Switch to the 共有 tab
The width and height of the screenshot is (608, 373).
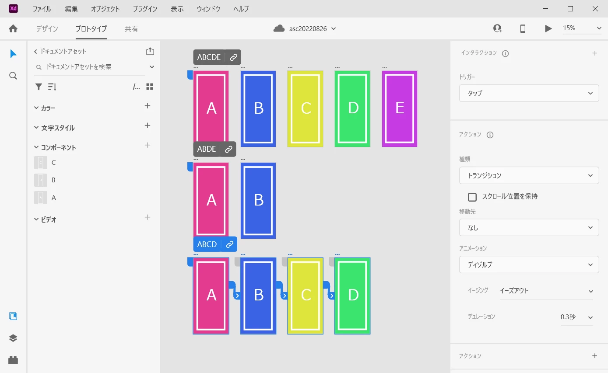point(131,29)
